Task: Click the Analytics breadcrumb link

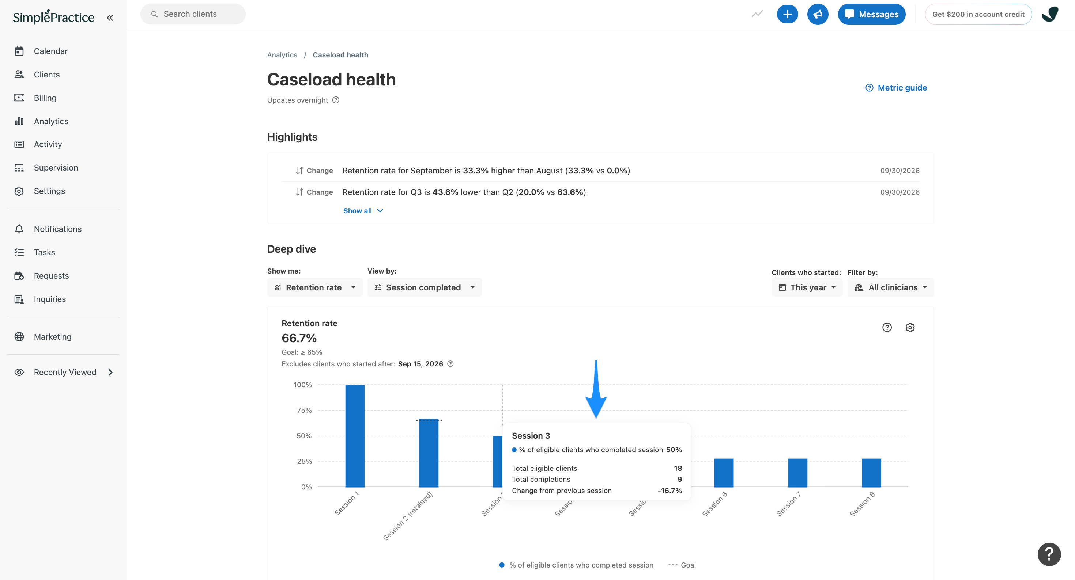Action: 282,55
